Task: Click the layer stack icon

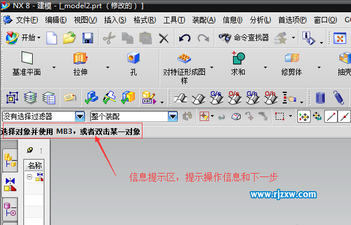Action: click(x=30, y=98)
